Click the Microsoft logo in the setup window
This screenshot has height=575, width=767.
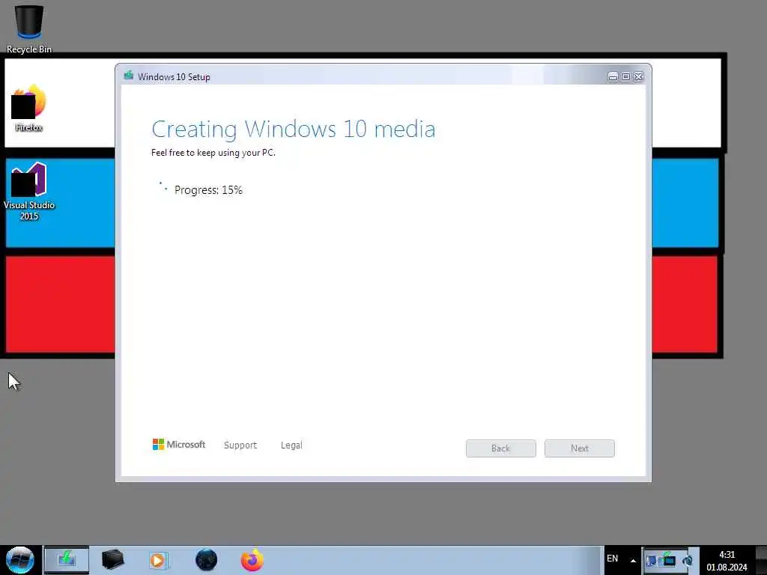[x=178, y=445]
